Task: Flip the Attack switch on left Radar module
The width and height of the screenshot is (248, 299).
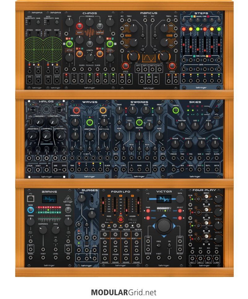Action: (29, 34)
